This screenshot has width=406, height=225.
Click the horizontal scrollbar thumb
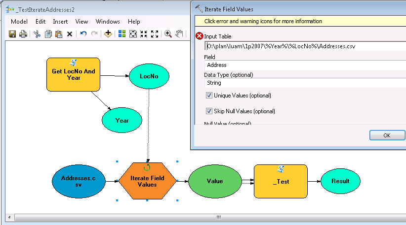pos(210,217)
